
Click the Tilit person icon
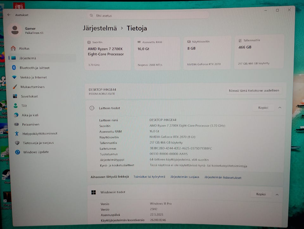coord(16,105)
